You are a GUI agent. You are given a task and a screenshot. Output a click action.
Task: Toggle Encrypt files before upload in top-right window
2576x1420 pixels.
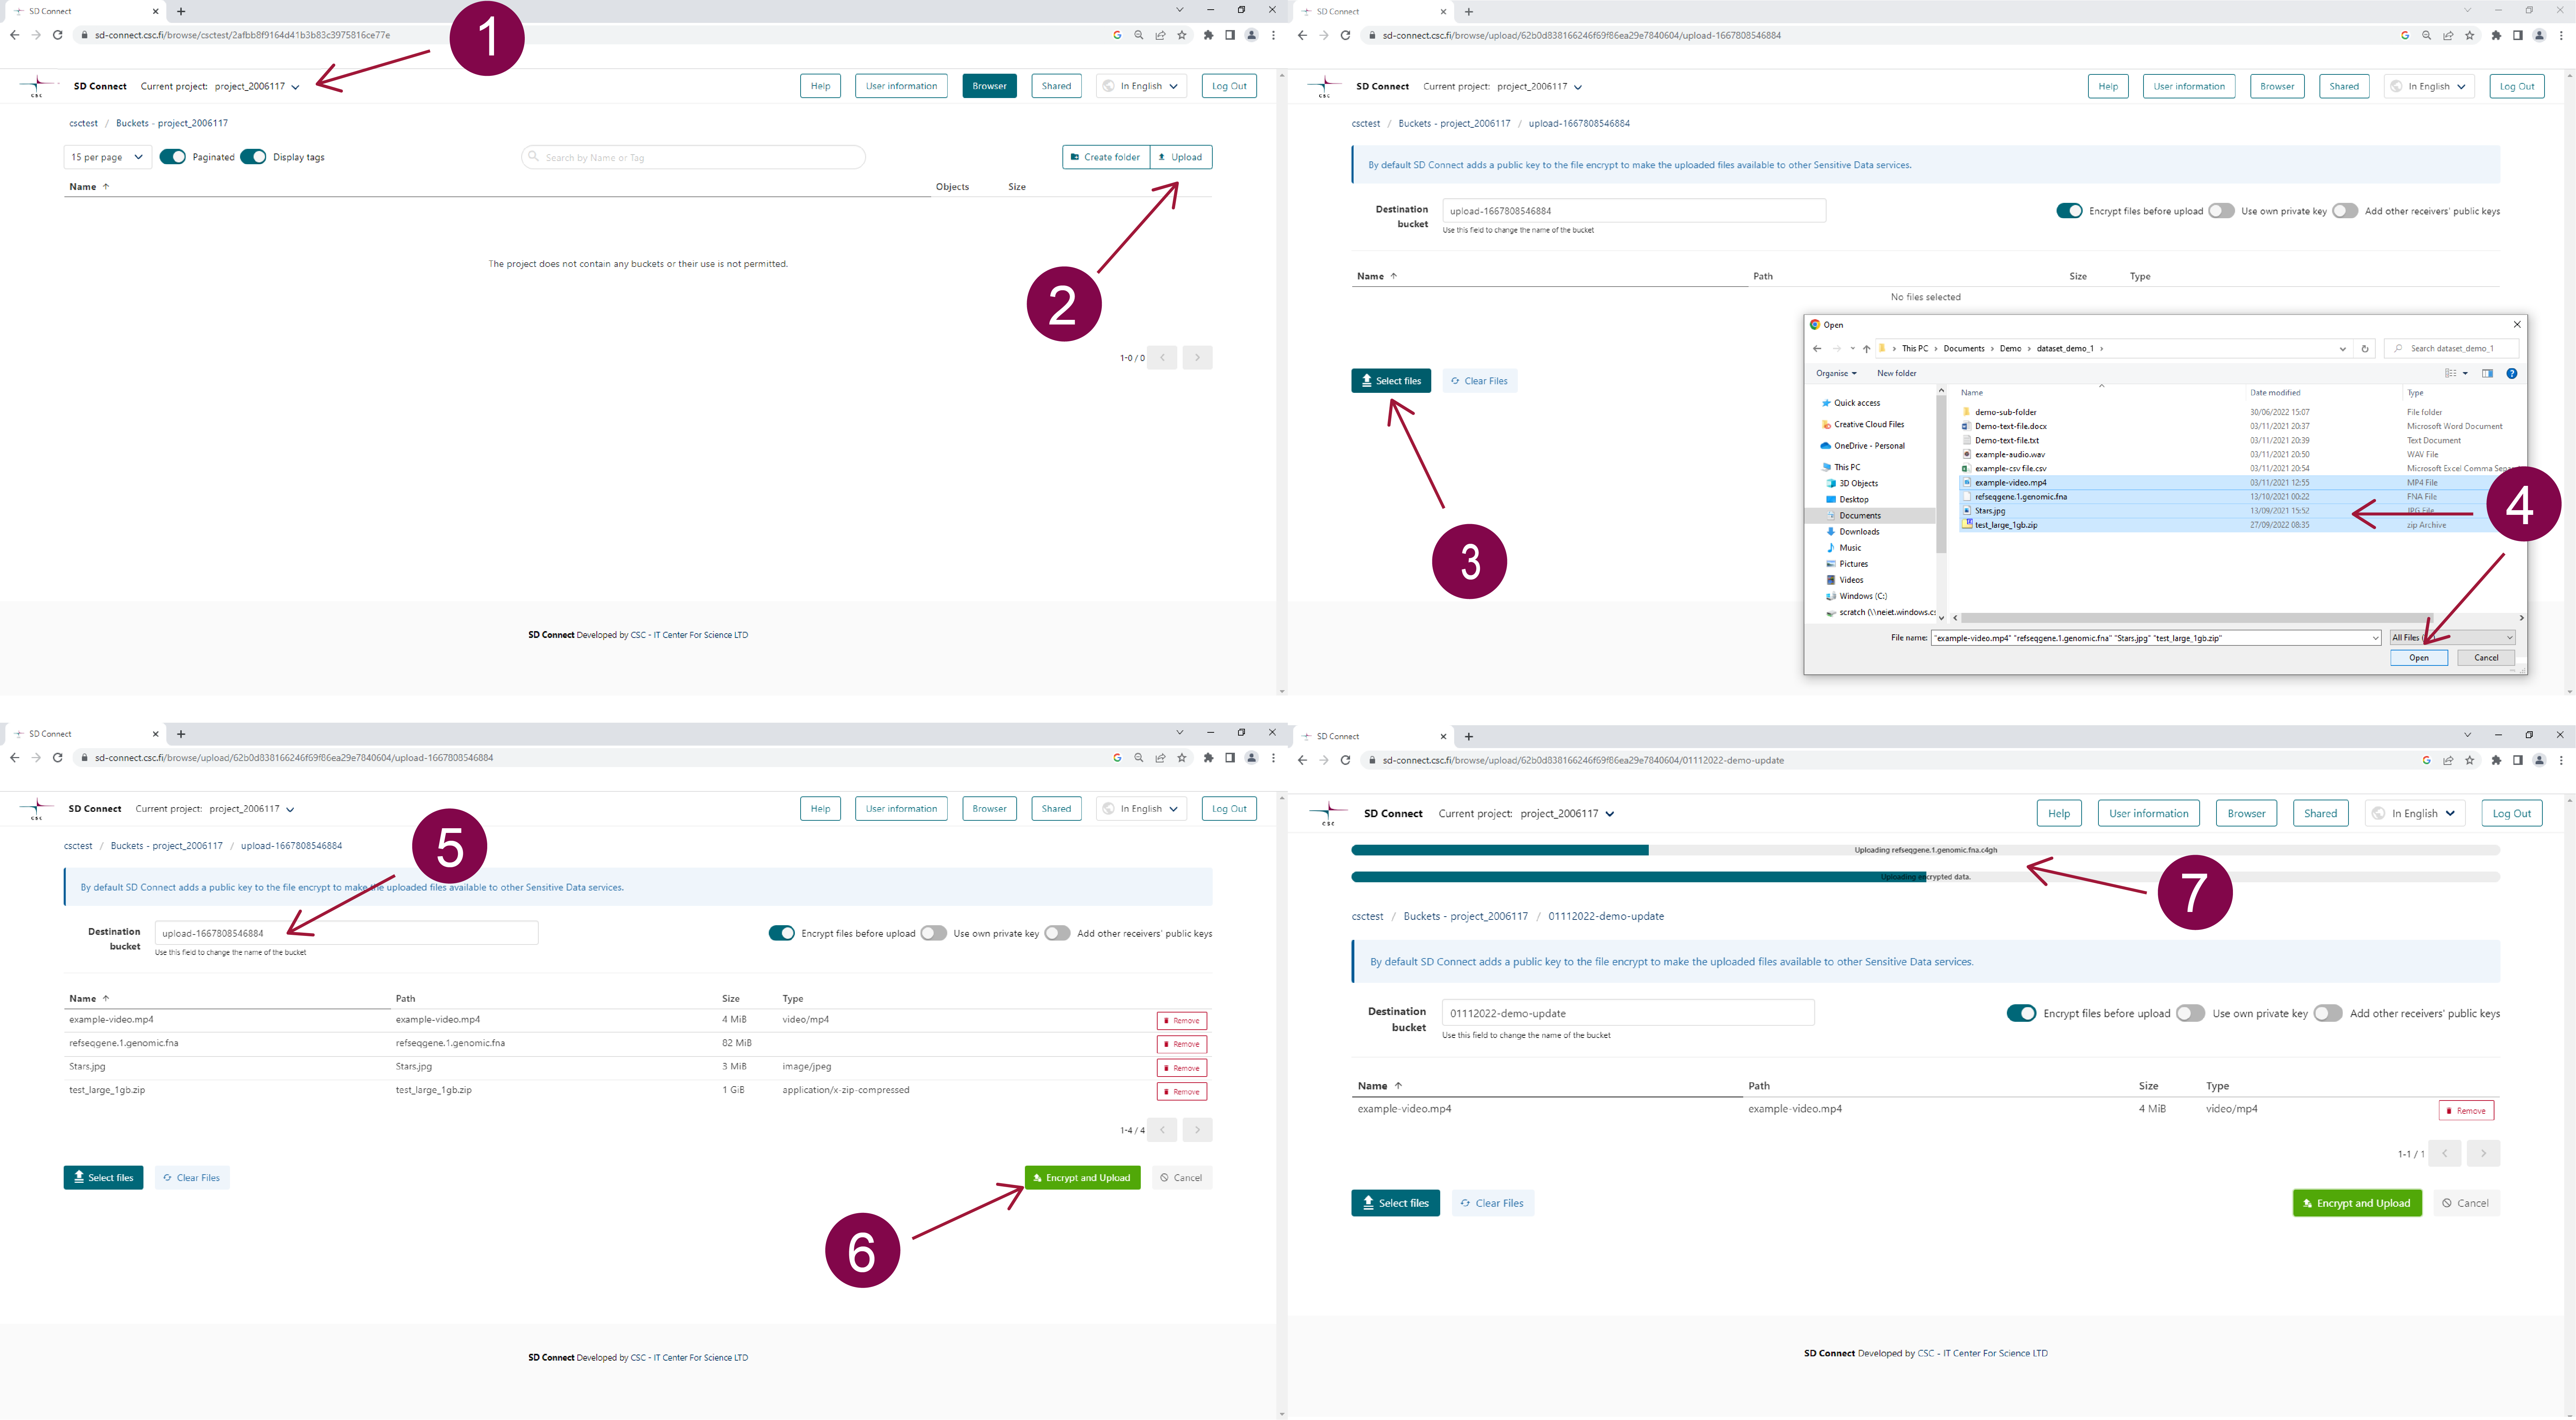(2069, 211)
